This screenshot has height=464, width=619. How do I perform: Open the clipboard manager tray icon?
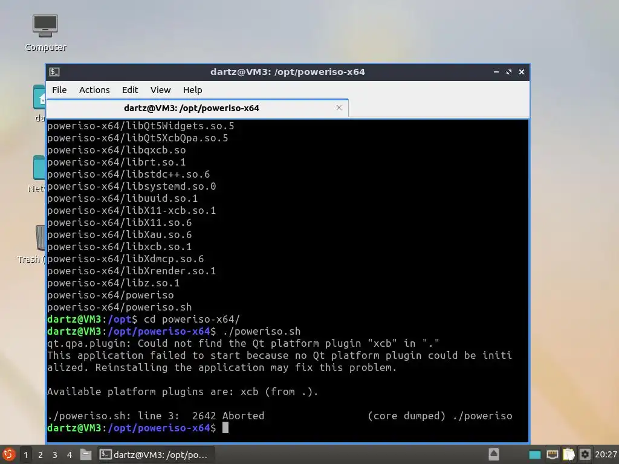coord(568,454)
